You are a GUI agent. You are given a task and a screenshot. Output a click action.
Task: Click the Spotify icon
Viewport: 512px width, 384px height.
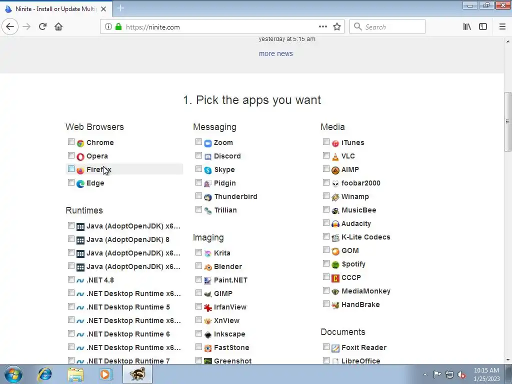click(x=335, y=264)
